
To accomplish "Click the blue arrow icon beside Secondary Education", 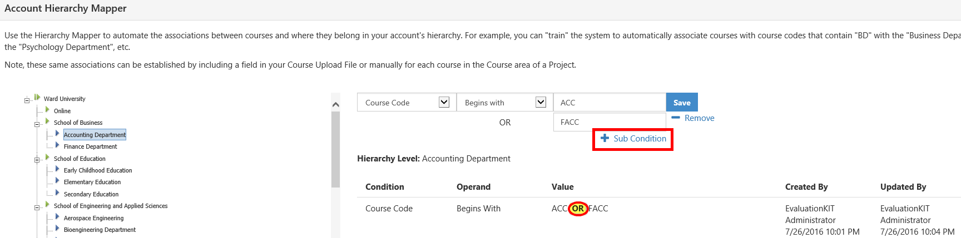I will (x=57, y=193).
